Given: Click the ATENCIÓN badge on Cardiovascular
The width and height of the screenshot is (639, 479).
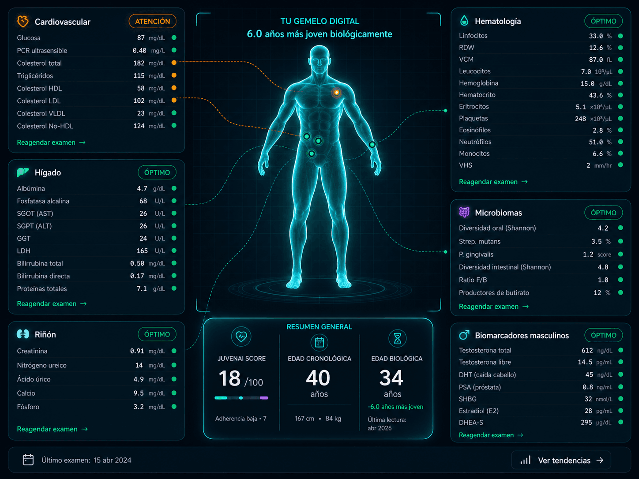Looking at the screenshot, I should [x=152, y=21].
